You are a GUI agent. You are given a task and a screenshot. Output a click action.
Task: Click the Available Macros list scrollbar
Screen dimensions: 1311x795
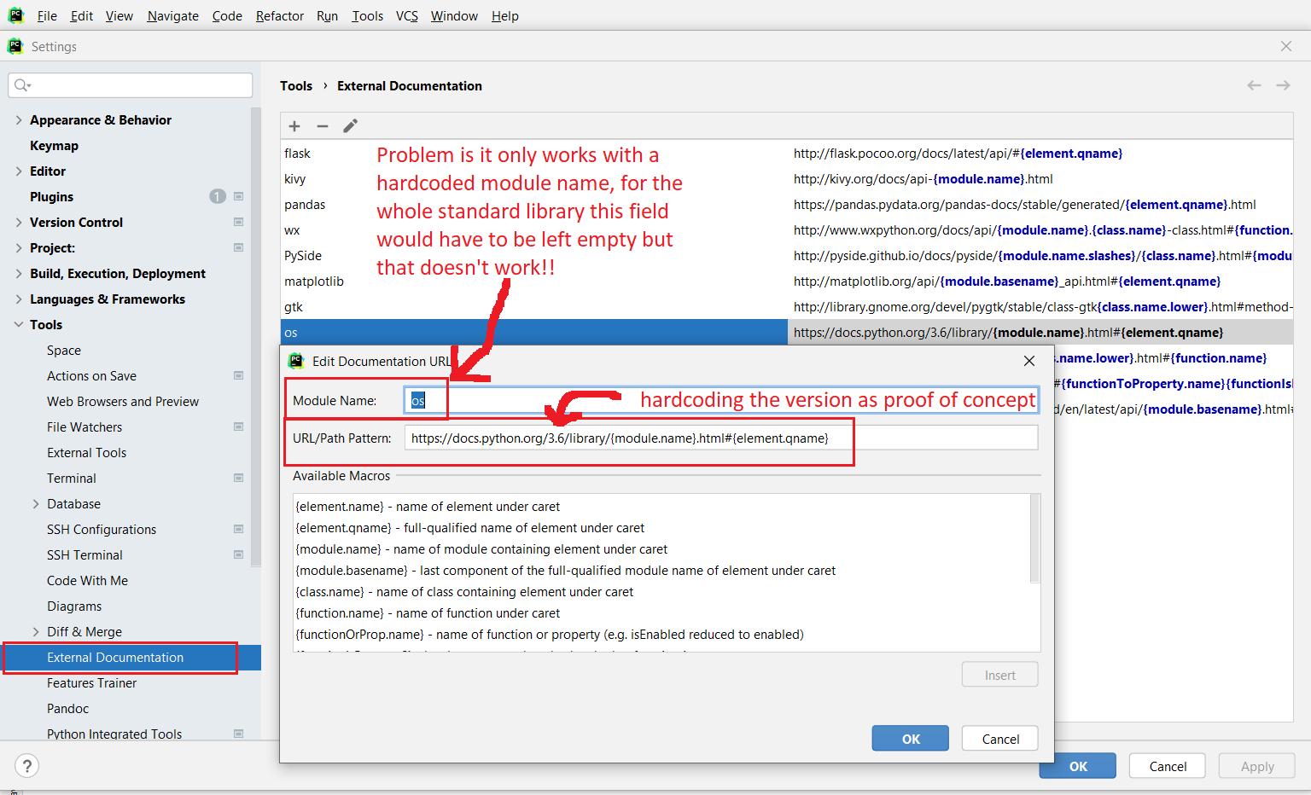tap(1035, 538)
